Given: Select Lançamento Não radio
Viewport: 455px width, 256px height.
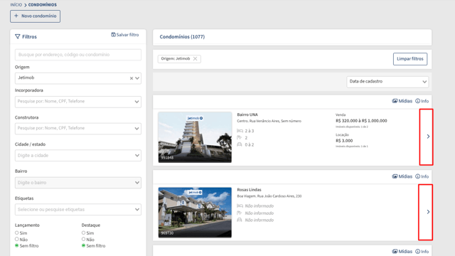Looking at the screenshot, I should 17,239.
